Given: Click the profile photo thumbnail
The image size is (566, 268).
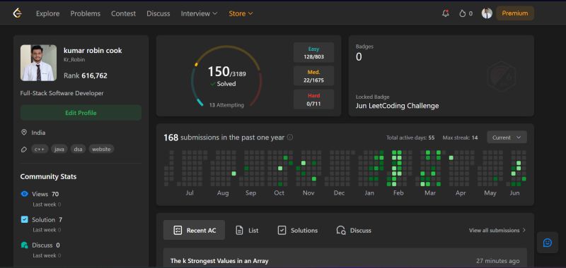Looking at the screenshot, I should (x=39, y=63).
